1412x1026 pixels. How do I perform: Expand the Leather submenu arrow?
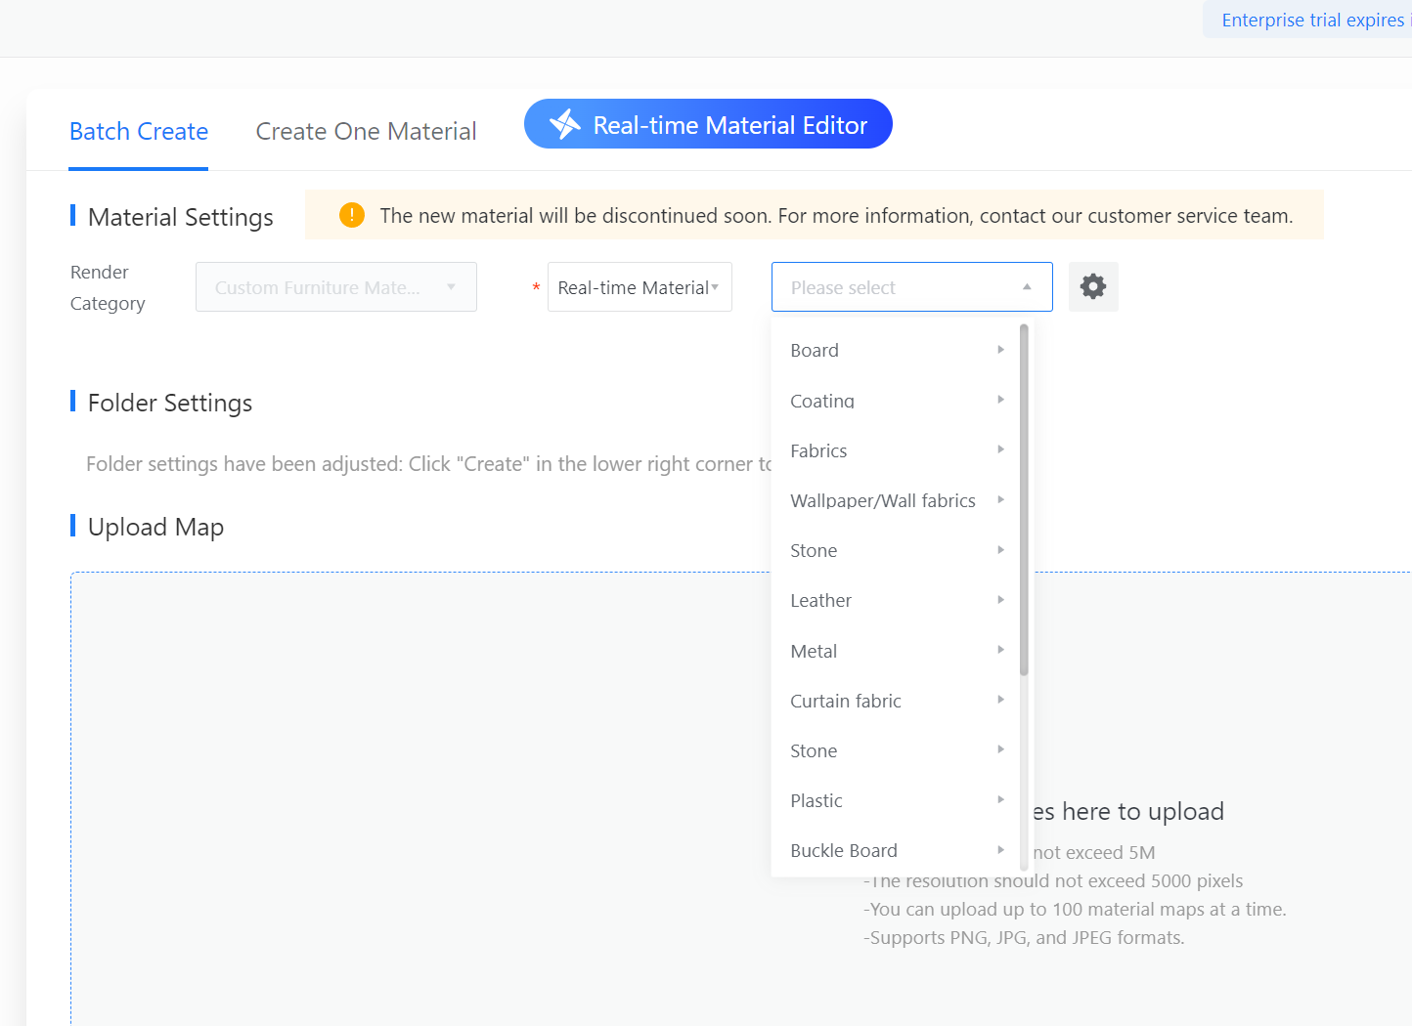[x=1000, y=600]
